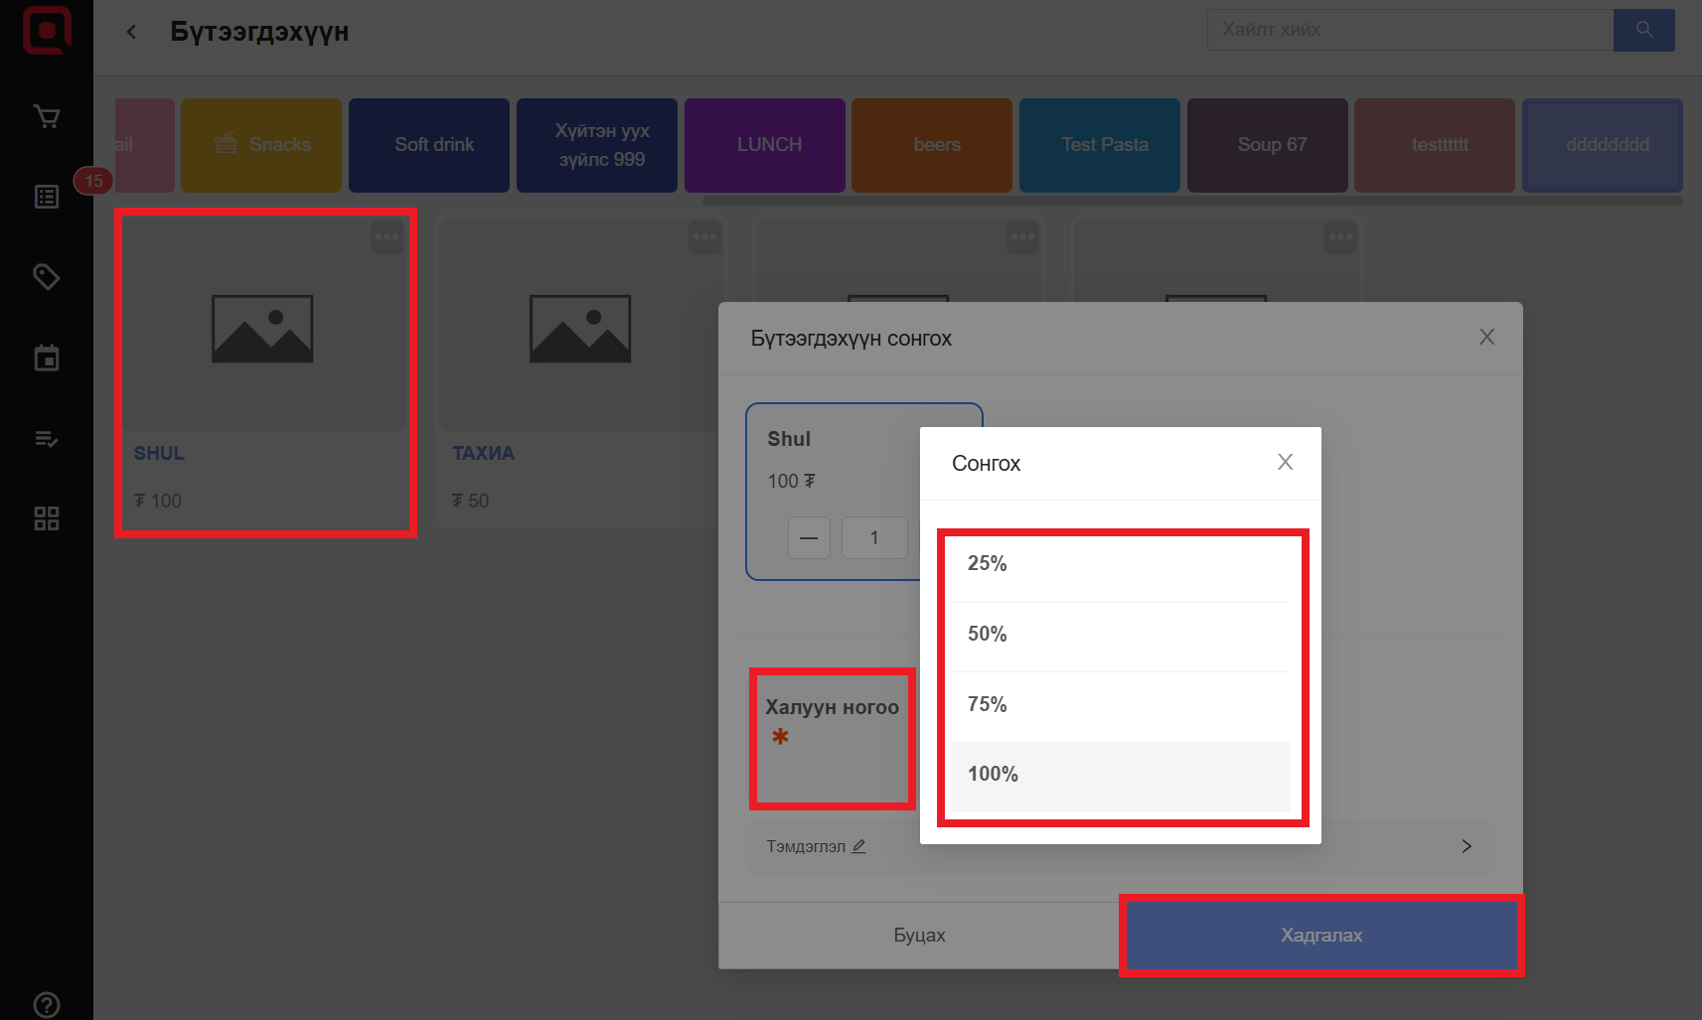
Task: Expand the Тэмдэглэл note row arrow
Action: point(1466,846)
